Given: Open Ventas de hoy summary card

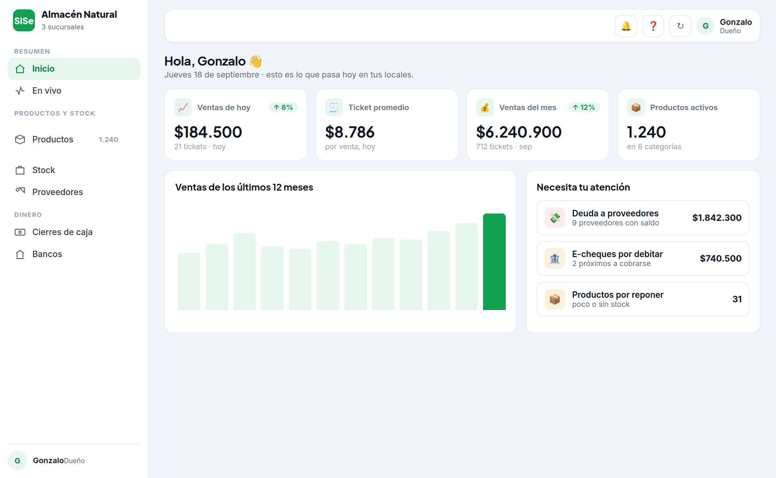Looking at the screenshot, I should tap(236, 125).
